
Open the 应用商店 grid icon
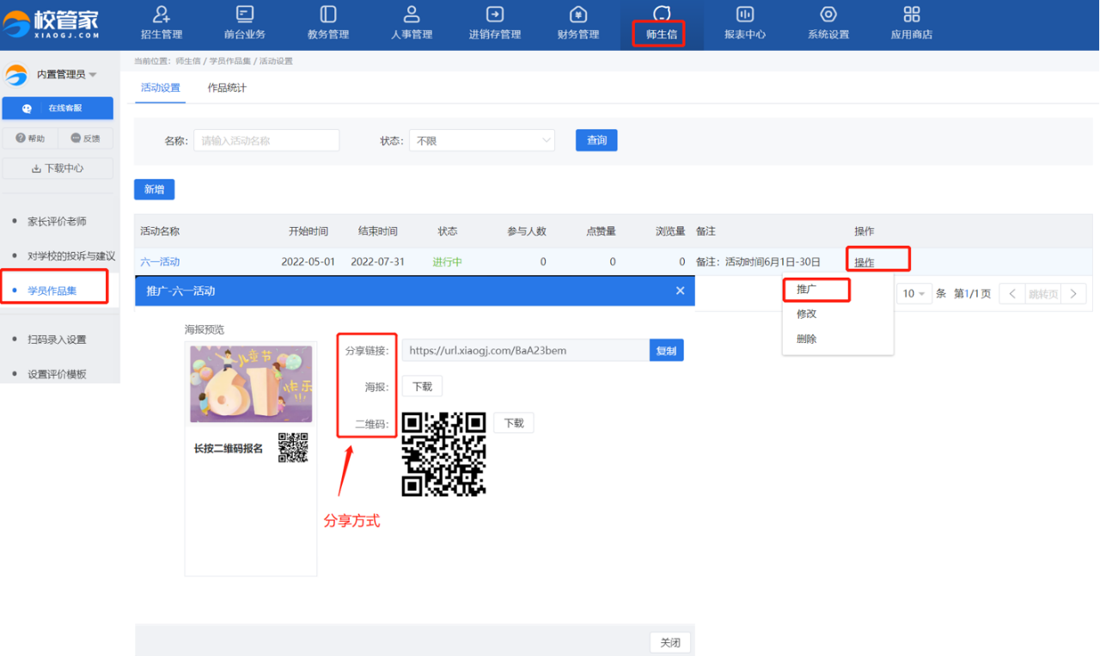(x=912, y=15)
